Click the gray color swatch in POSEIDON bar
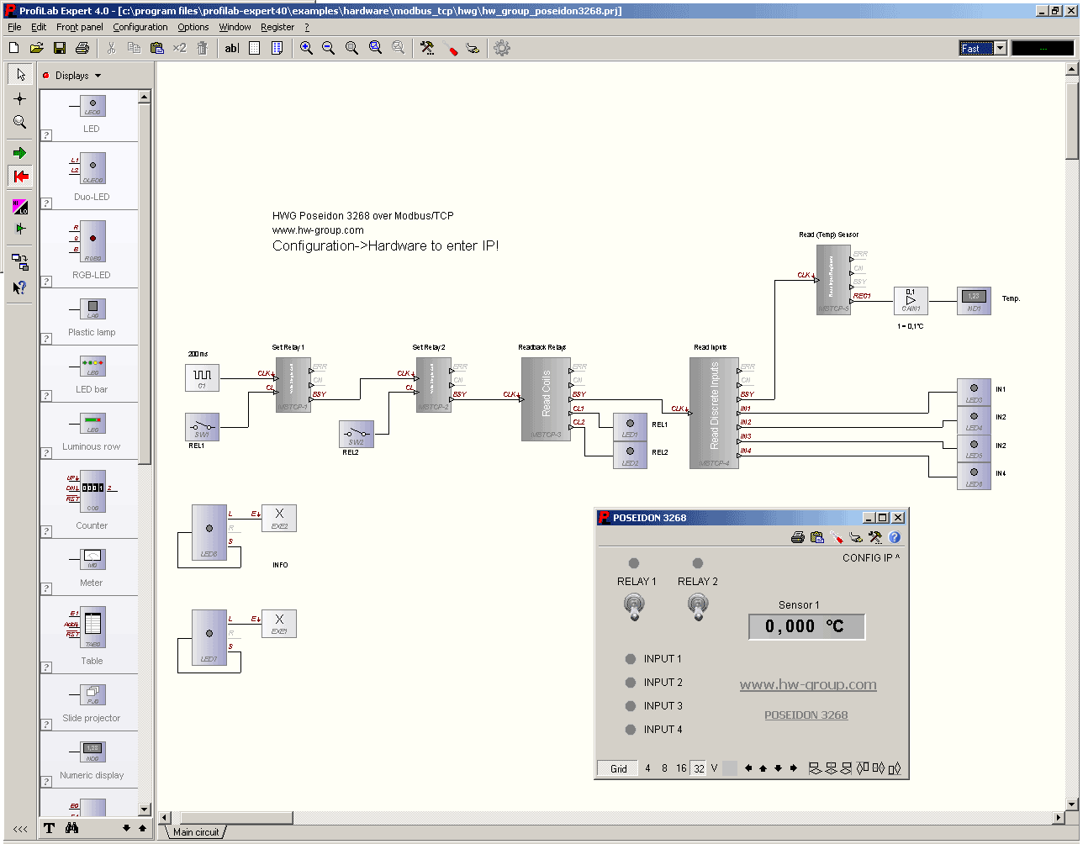The width and height of the screenshot is (1083, 844). tap(730, 768)
